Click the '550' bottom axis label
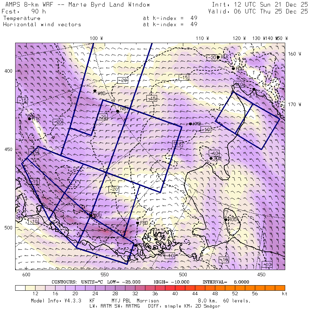The width and height of the screenshot is (310, 310). coord(105,275)
